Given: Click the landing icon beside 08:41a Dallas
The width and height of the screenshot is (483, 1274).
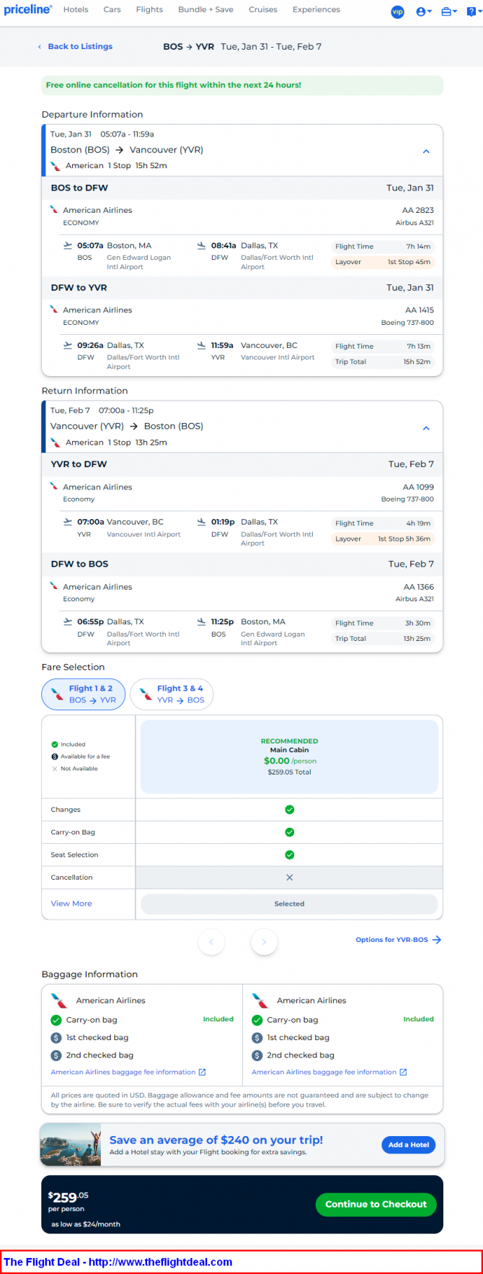Looking at the screenshot, I should click(202, 245).
